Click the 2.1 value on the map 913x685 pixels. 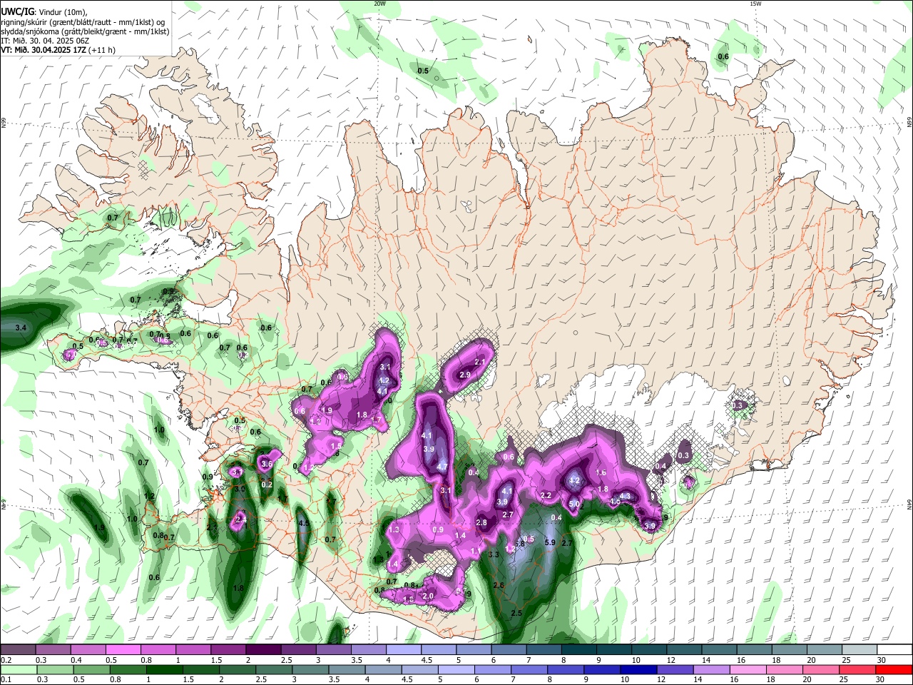[x=480, y=362]
